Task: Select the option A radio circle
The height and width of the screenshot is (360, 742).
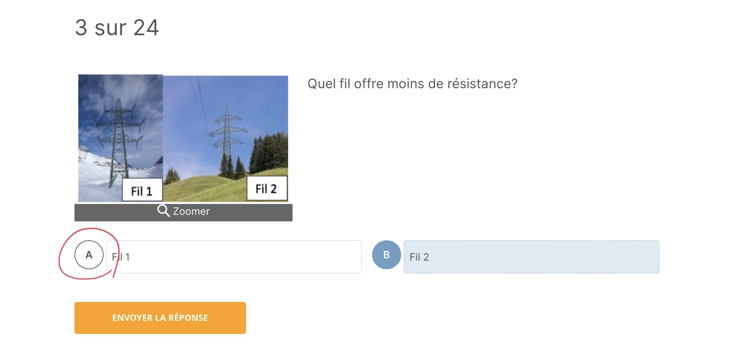Action: (x=89, y=255)
